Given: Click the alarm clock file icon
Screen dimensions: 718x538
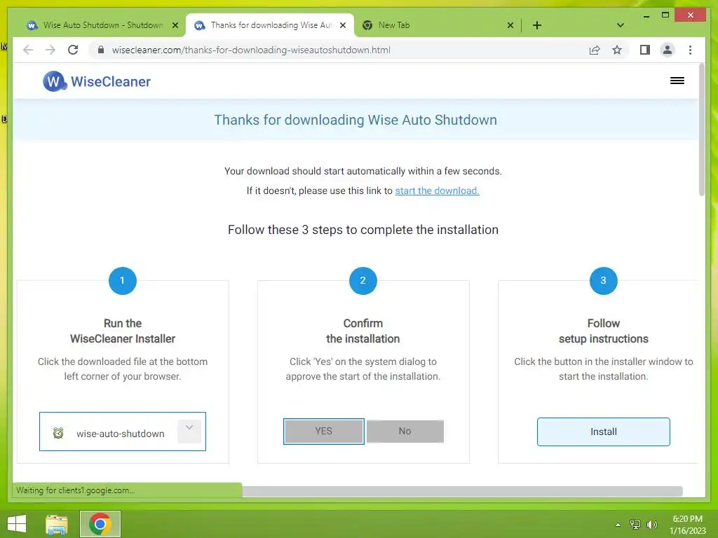Looking at the screenshot, I should coord(58,433).
